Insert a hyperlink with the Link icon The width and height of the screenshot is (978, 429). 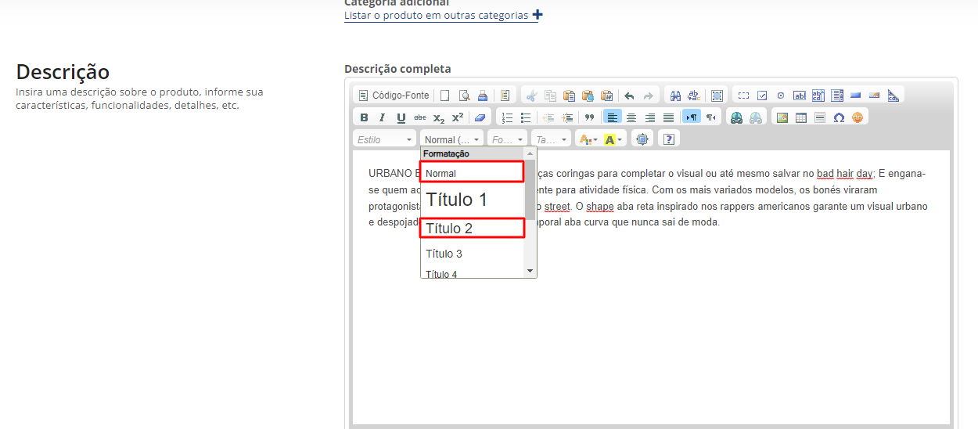tap(737, 117)
